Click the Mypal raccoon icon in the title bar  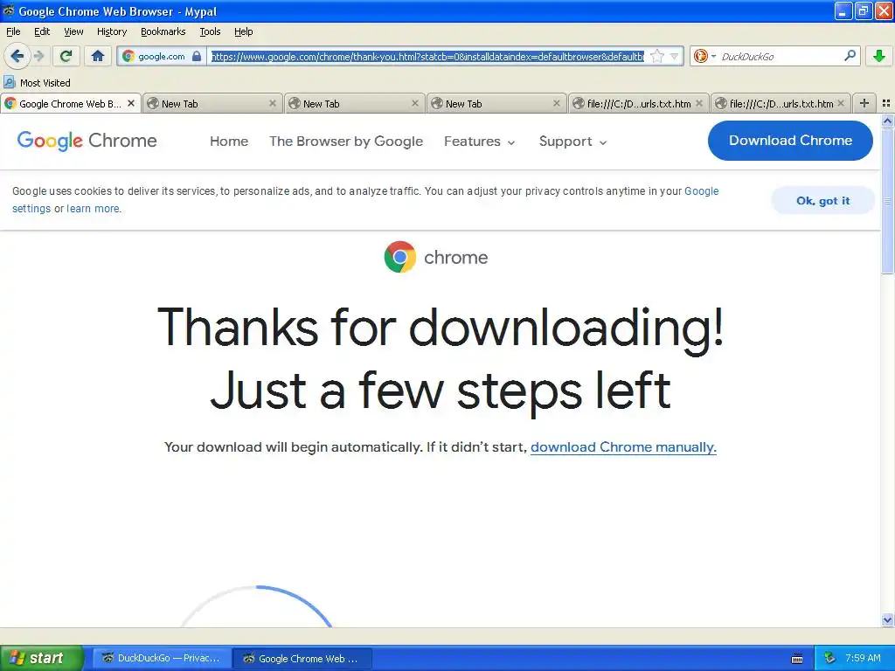click(x=8, y=10)
